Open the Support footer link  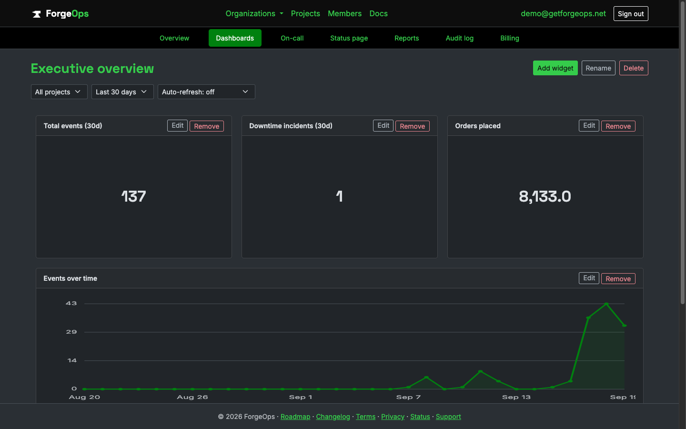click(448, 417)
